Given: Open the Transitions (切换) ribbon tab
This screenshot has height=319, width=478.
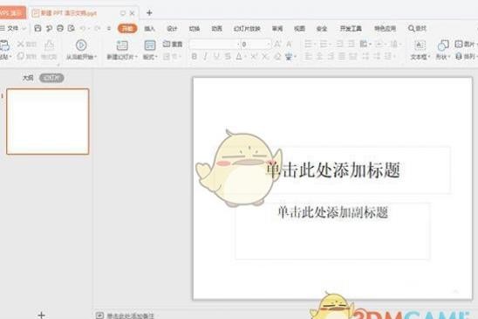Looking at the screenshot, I should tap(195, 29).
